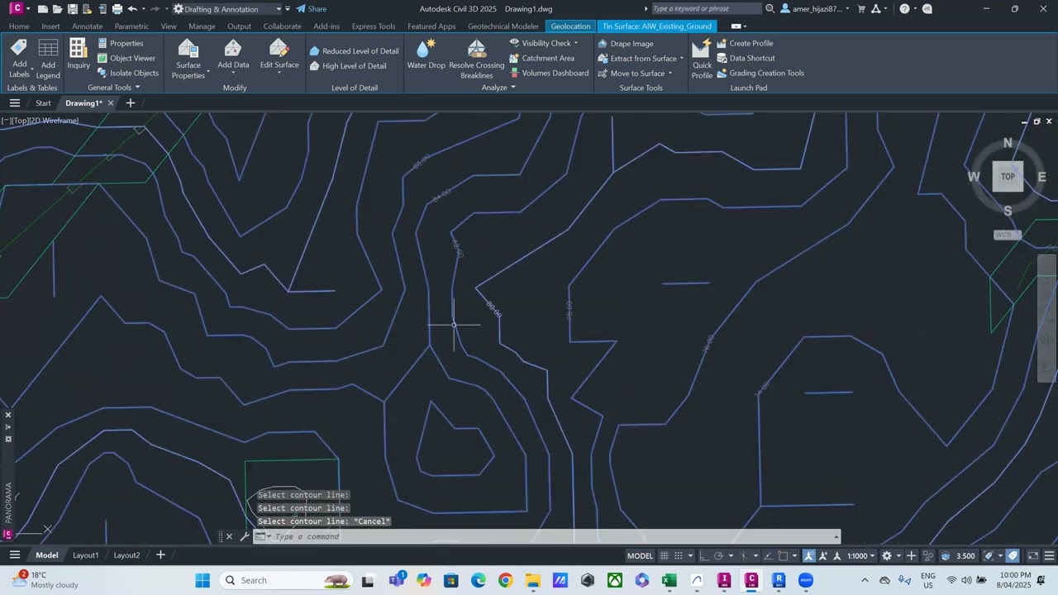Click the Add Labels tool
The height and width of the screenshot is (595, 1058).
[x=19, y=58]
